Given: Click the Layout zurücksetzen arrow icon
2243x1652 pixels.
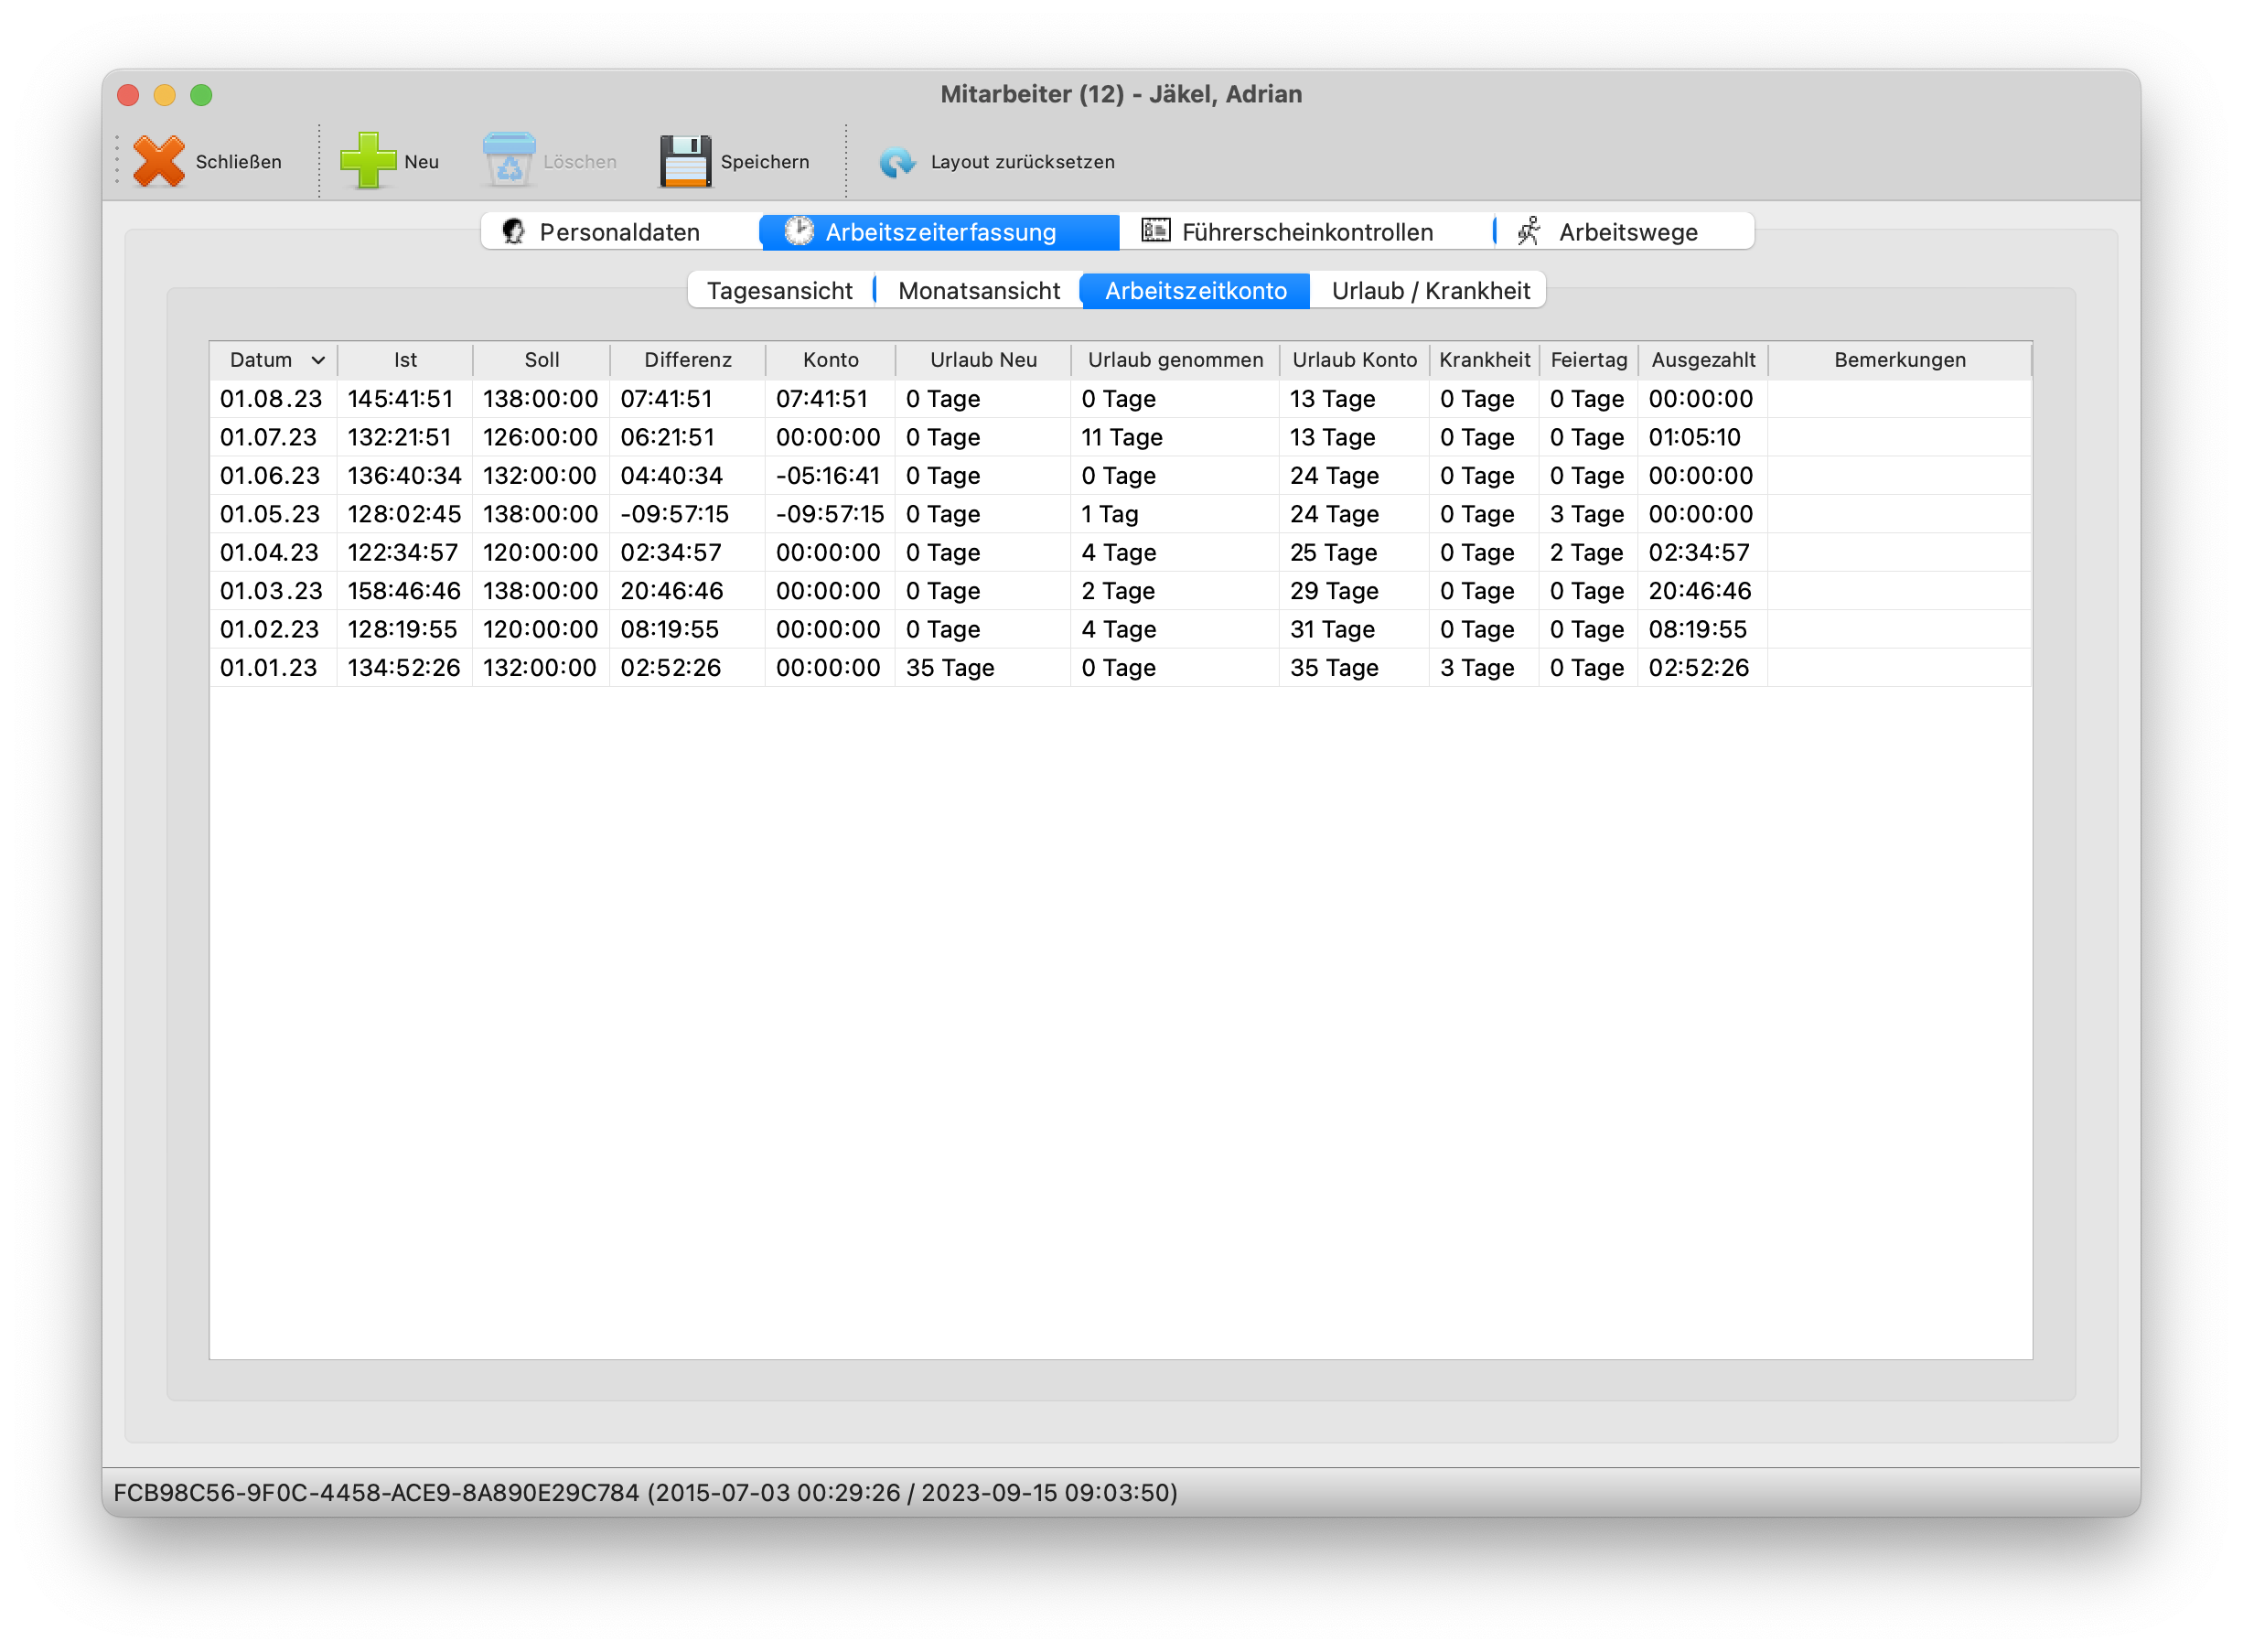Looking at the screenshot, I should pos(896,161).
